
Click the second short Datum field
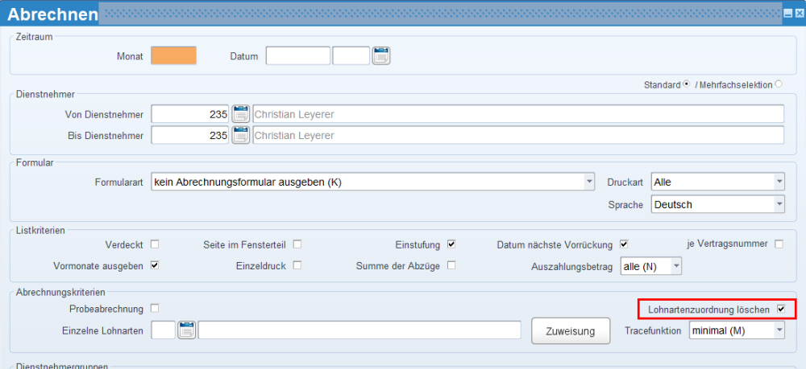351,55
